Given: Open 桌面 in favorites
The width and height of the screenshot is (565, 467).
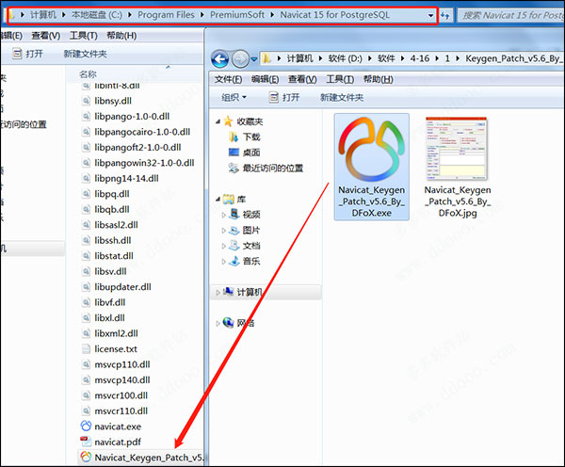Looking at the screenshot, I should pyautogui.click(x=251, y=153).
